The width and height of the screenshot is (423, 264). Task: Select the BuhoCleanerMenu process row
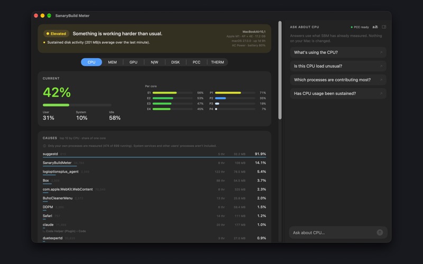pyautogui.click(x=154, y=199)
